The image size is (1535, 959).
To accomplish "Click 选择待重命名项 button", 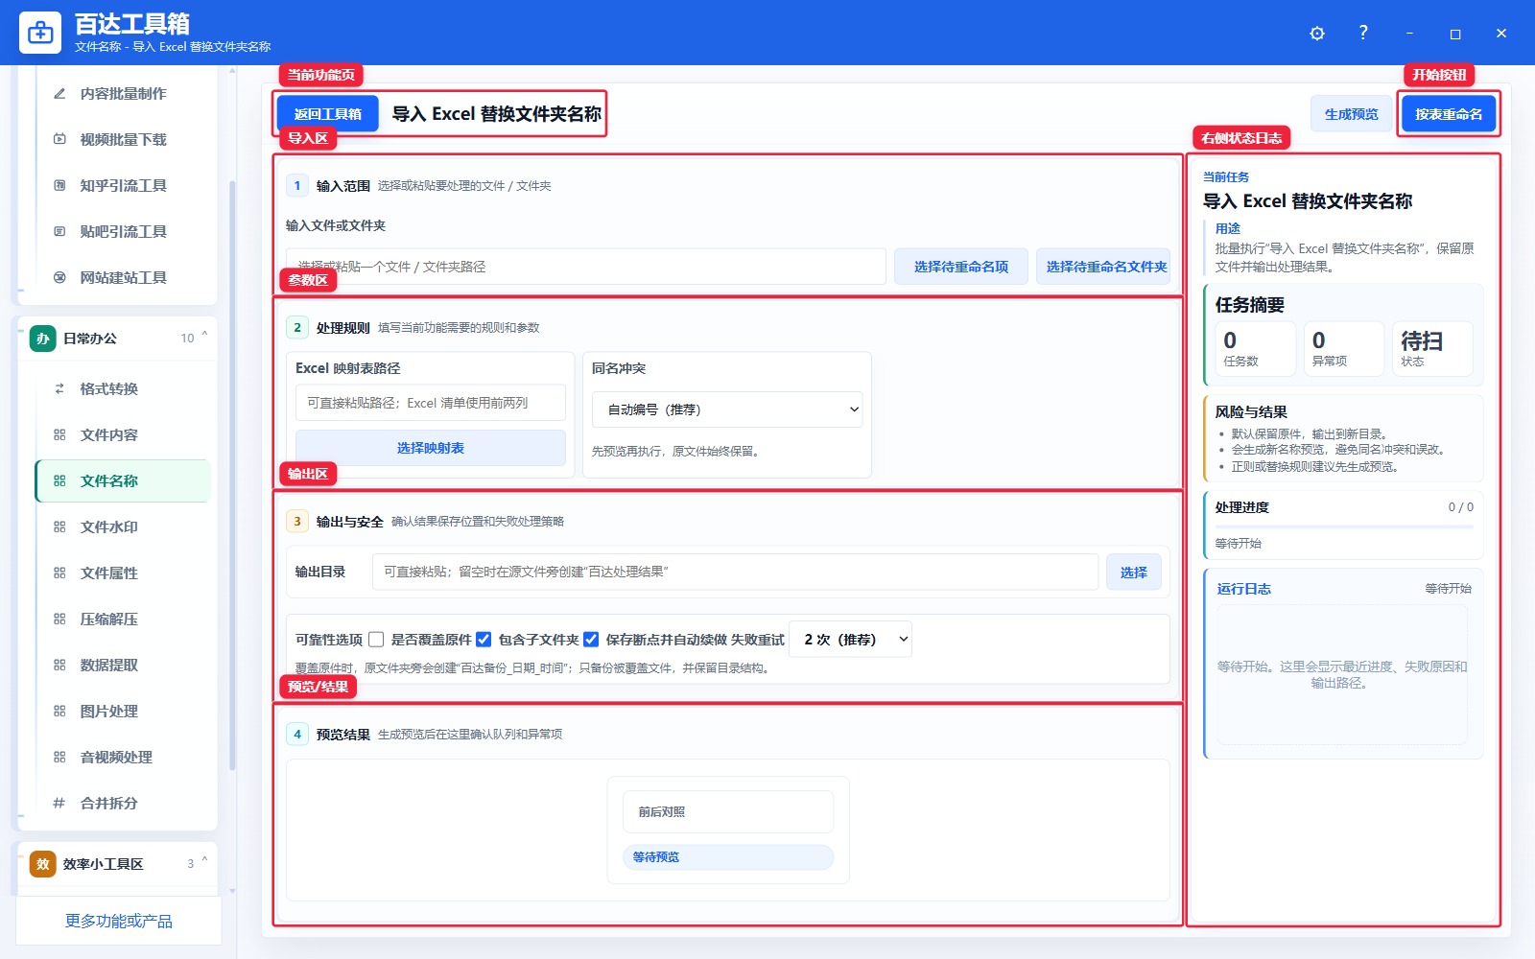I will 961,267.
